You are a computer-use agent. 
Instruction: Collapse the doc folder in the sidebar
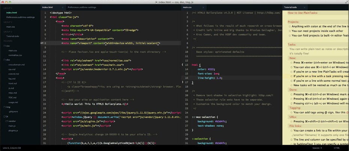(4, 60)
